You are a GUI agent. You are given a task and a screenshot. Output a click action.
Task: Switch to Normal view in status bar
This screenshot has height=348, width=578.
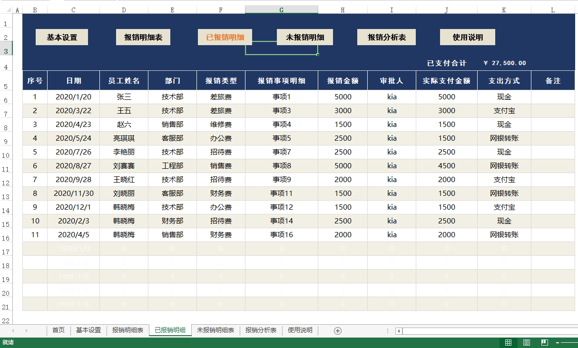tap(508, 343)
